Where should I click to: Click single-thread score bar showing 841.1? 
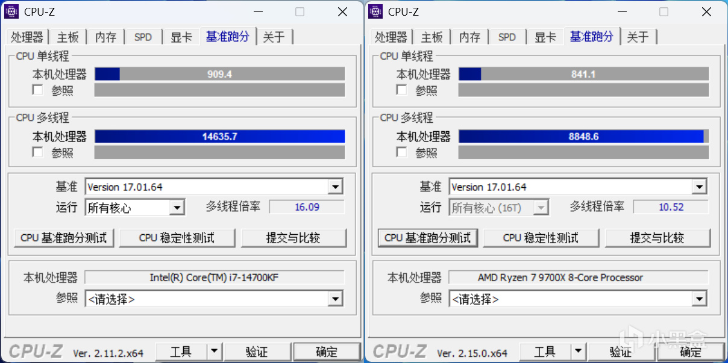pos(584,74)
